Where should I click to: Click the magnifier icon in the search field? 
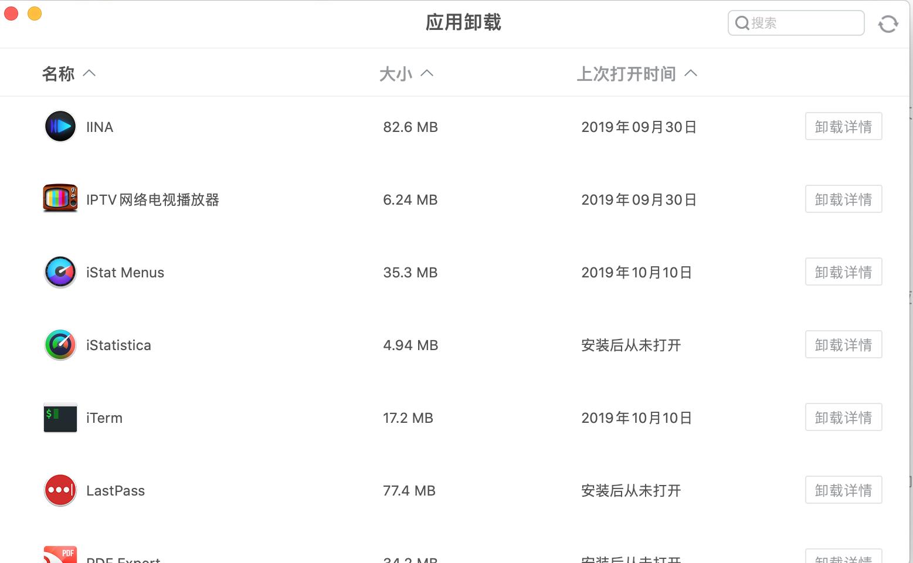pos(741,22)
